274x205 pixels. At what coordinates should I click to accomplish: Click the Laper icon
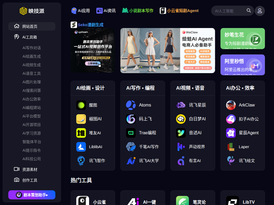coord(231,147)
